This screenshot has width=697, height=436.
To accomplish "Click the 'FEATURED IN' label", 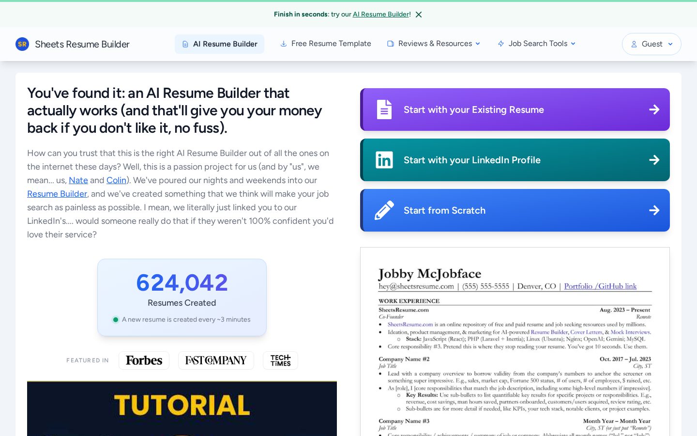I will tap(88, 360).
